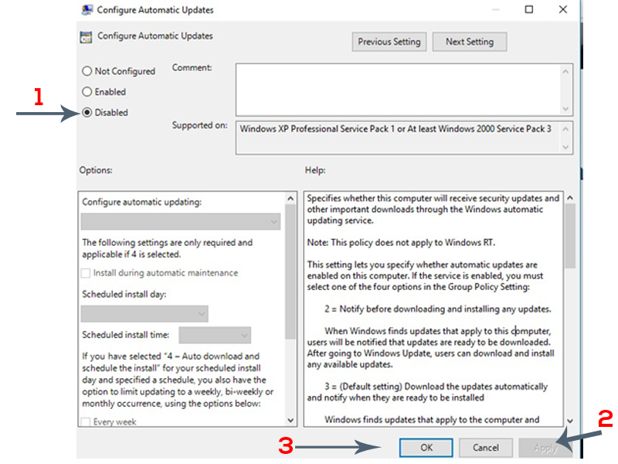Click the title bar policy icon
618x464 pixels.
tap(87, 10)
